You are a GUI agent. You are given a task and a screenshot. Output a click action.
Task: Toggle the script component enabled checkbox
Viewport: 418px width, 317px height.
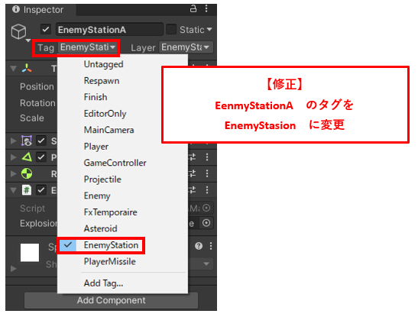[41, 190]
